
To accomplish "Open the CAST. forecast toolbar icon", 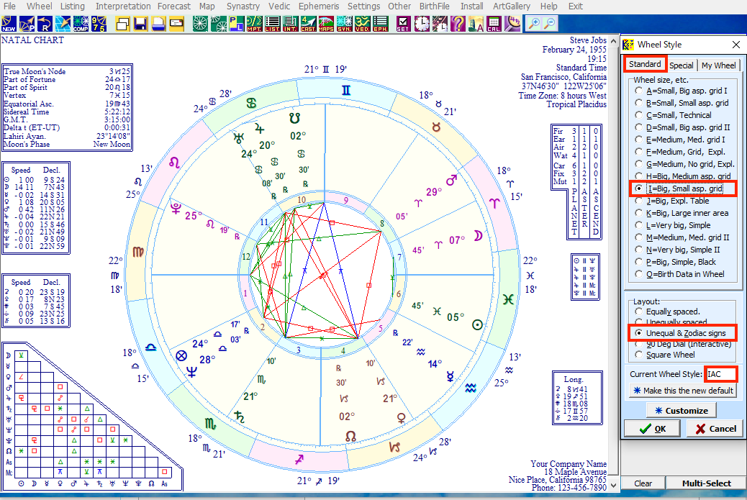I will pos(308,24).
